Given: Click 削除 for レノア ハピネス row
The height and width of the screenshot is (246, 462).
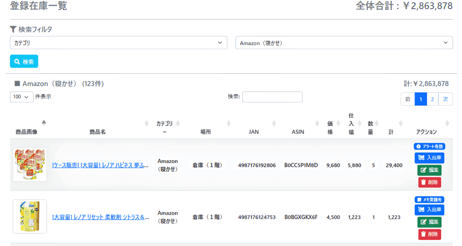Looking at the screenshot, I should coord(429,182).
